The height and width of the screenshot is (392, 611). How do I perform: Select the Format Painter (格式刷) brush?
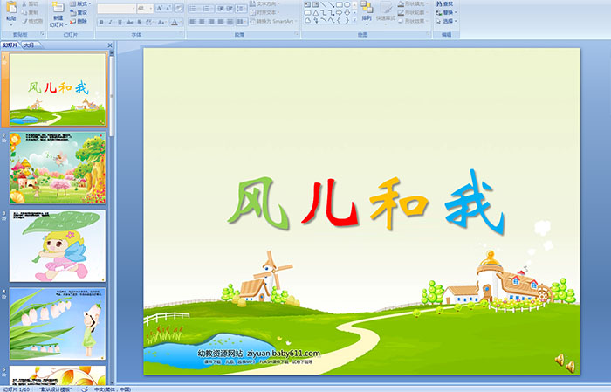point(24,21)
